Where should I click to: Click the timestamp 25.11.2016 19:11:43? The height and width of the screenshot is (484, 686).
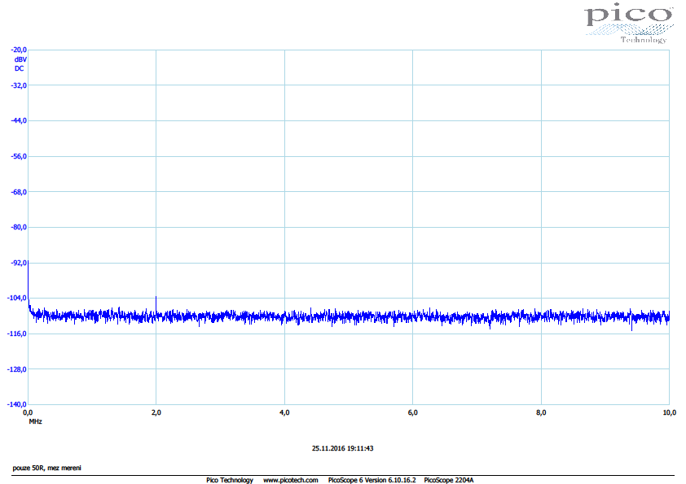[342, 449]
